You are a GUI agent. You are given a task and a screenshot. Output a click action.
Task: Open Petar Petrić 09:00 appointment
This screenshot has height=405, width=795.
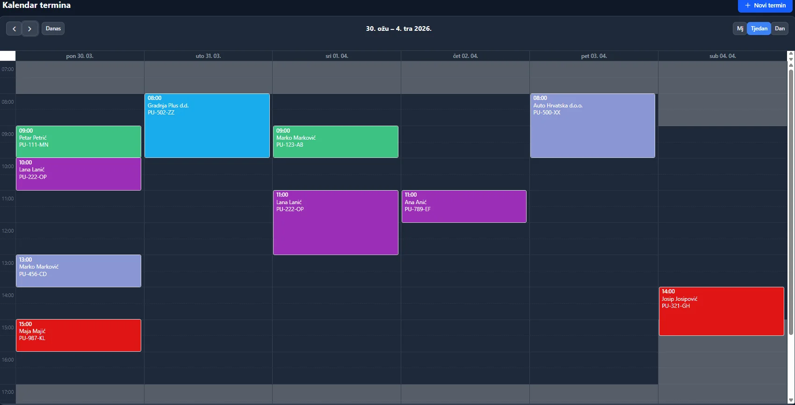79,142
